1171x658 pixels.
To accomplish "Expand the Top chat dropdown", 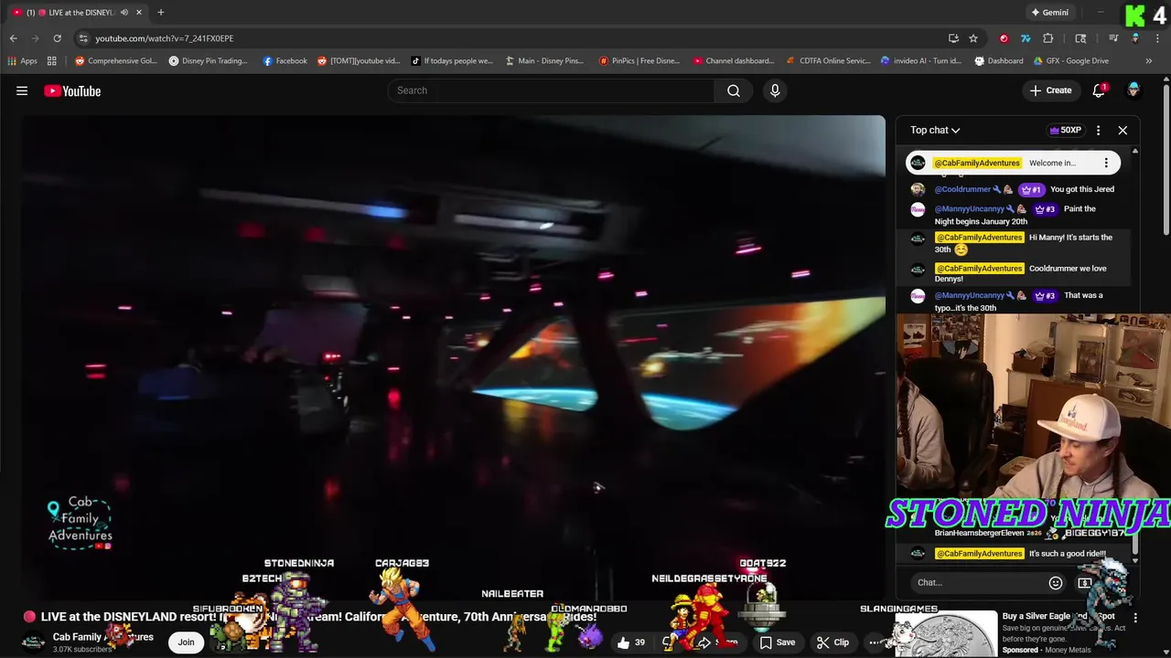I will click(x=935, y=130).
